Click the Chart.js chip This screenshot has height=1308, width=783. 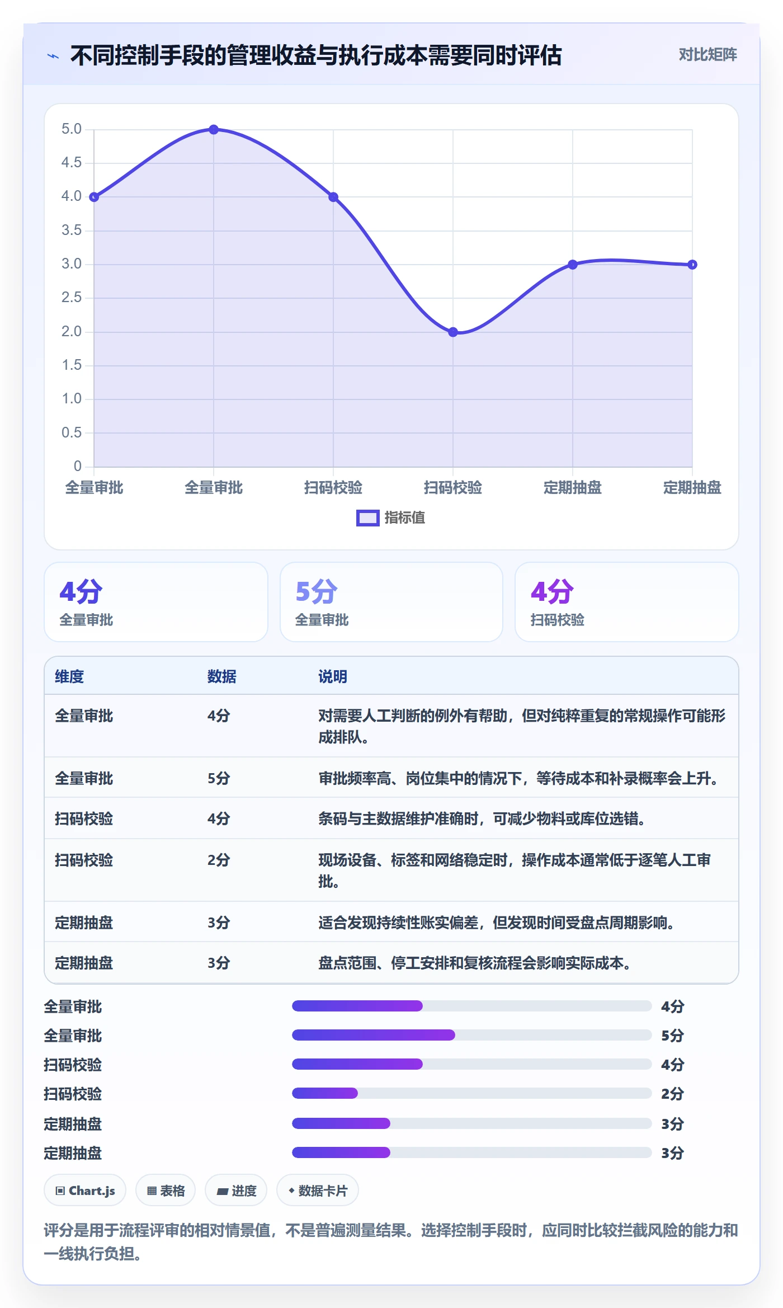pos(85,1191)
